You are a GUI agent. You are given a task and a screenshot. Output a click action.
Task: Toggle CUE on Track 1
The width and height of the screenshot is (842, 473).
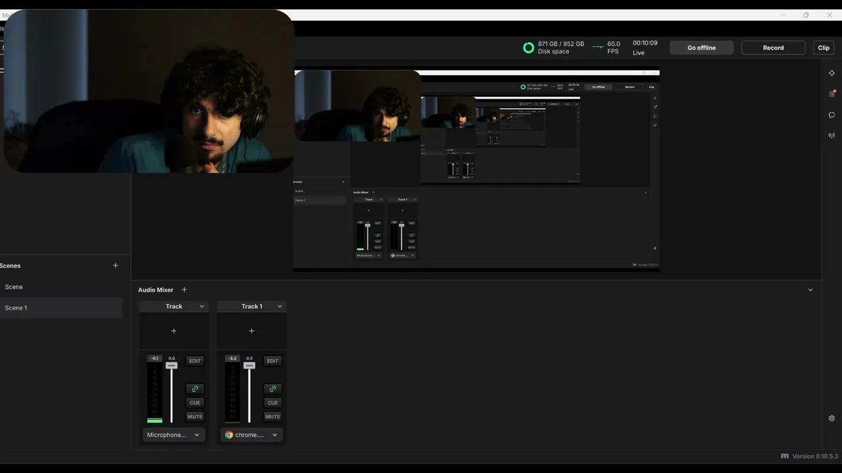point(272,403)
